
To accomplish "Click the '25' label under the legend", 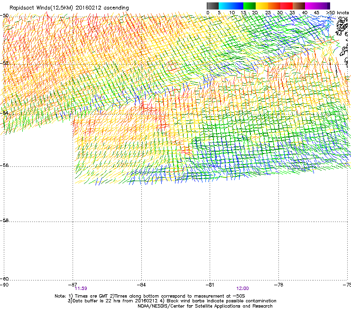I will coord(268,13).
